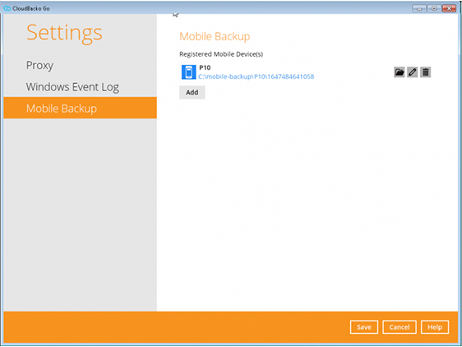This screenshot has width=462, height=347.
Task: Maximize the CloudBacko Go window
Action: [434, 8]
